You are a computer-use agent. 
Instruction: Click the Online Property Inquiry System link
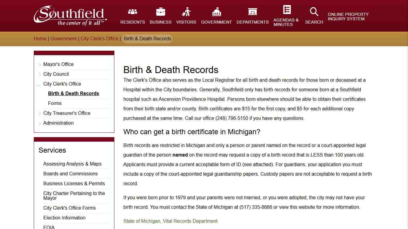pos(348,16)
